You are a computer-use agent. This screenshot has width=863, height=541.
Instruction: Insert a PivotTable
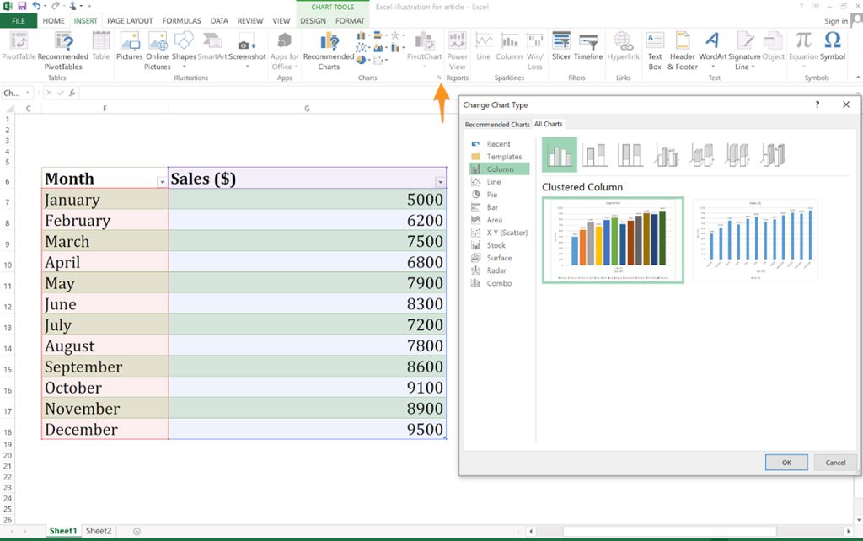[18, 46]
